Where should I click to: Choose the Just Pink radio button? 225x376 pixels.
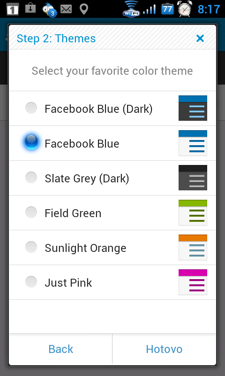point(31,282)
